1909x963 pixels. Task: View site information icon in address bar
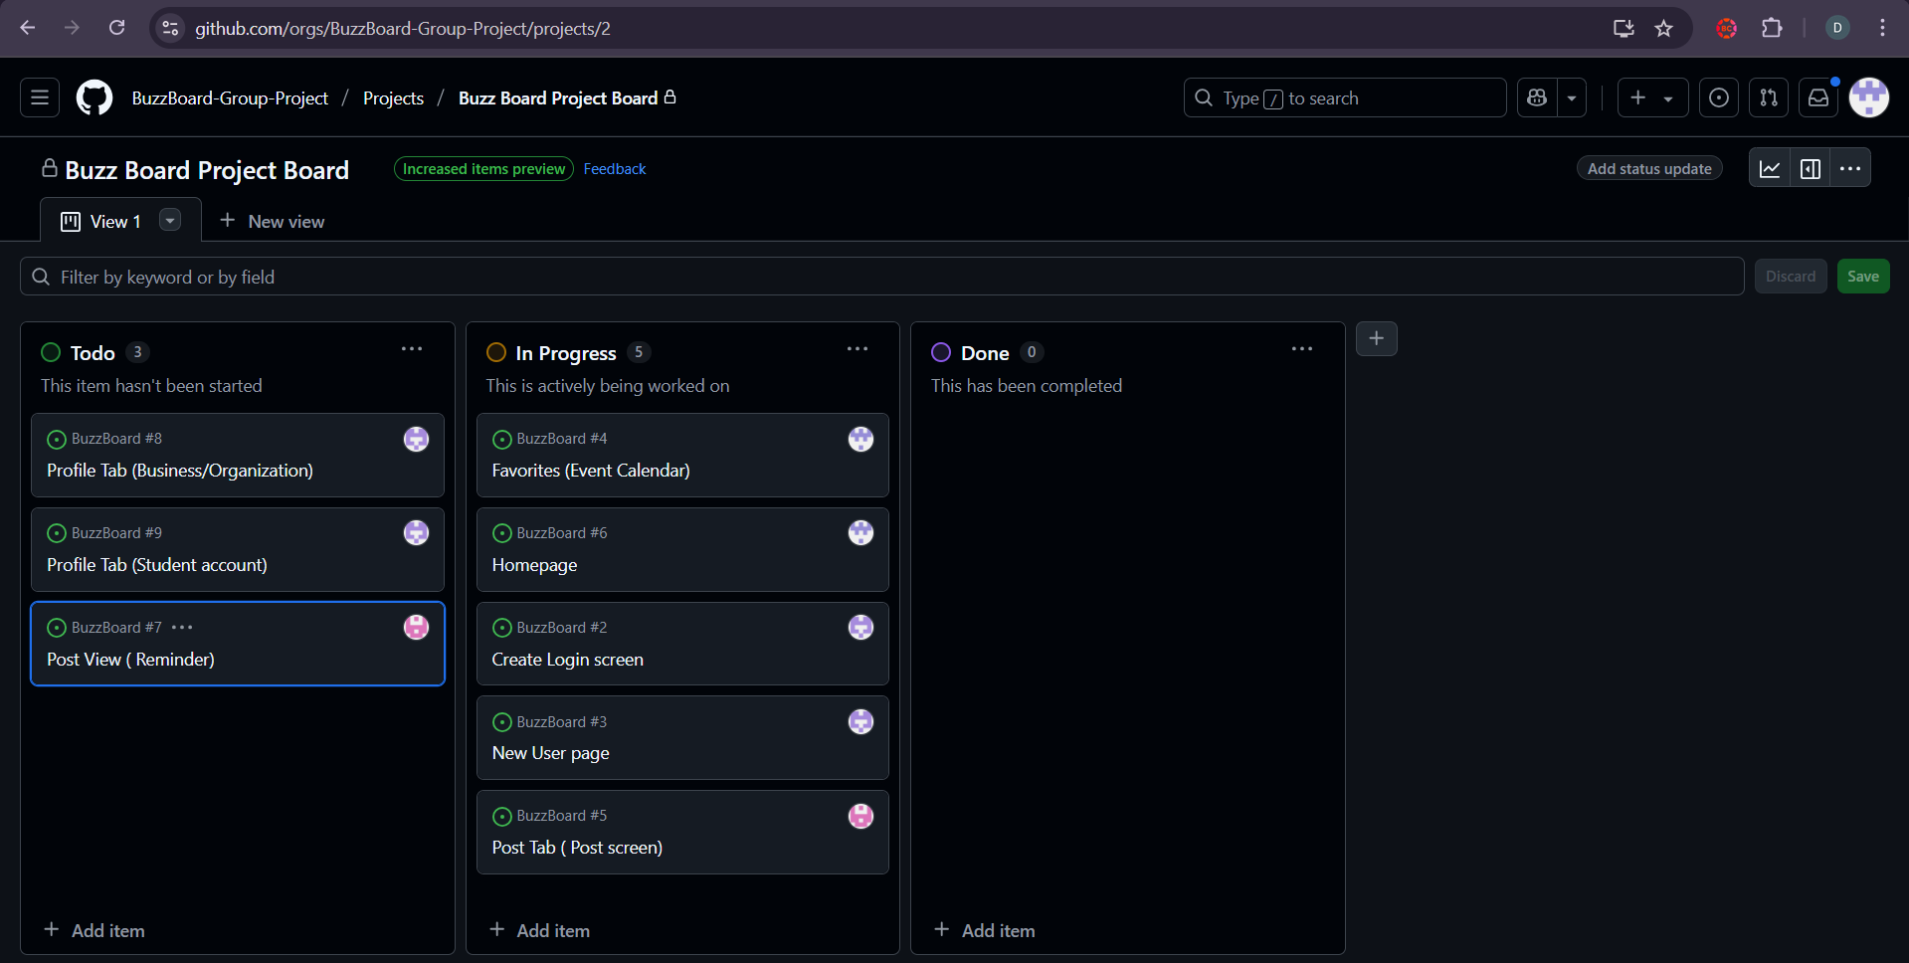(x=171, y=28)
